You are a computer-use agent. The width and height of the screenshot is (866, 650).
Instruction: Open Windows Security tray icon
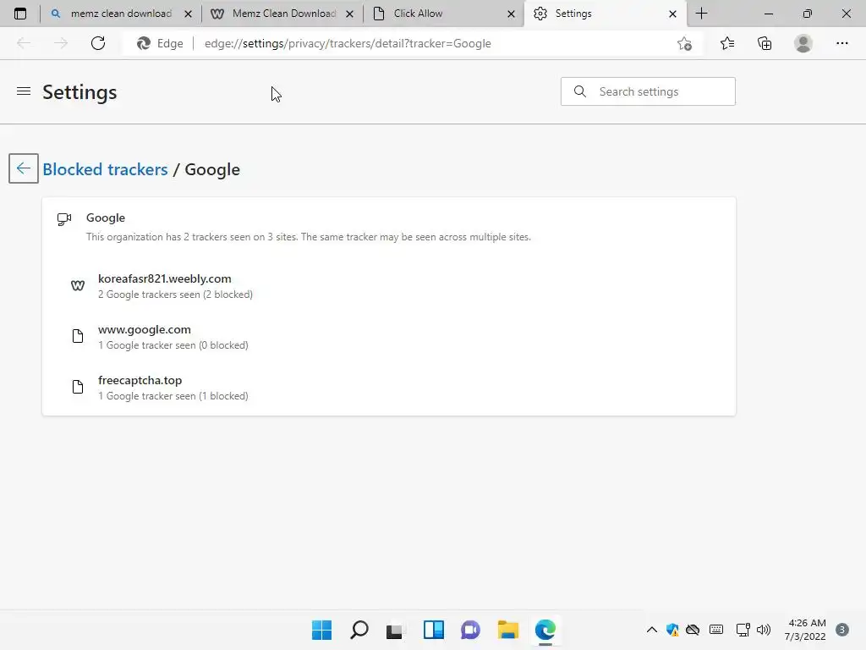click(672, 630)
